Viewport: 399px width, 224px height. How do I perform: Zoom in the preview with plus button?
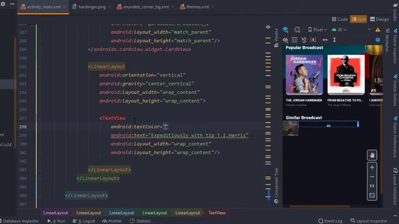pyautogui.click(x=372, y=167)
